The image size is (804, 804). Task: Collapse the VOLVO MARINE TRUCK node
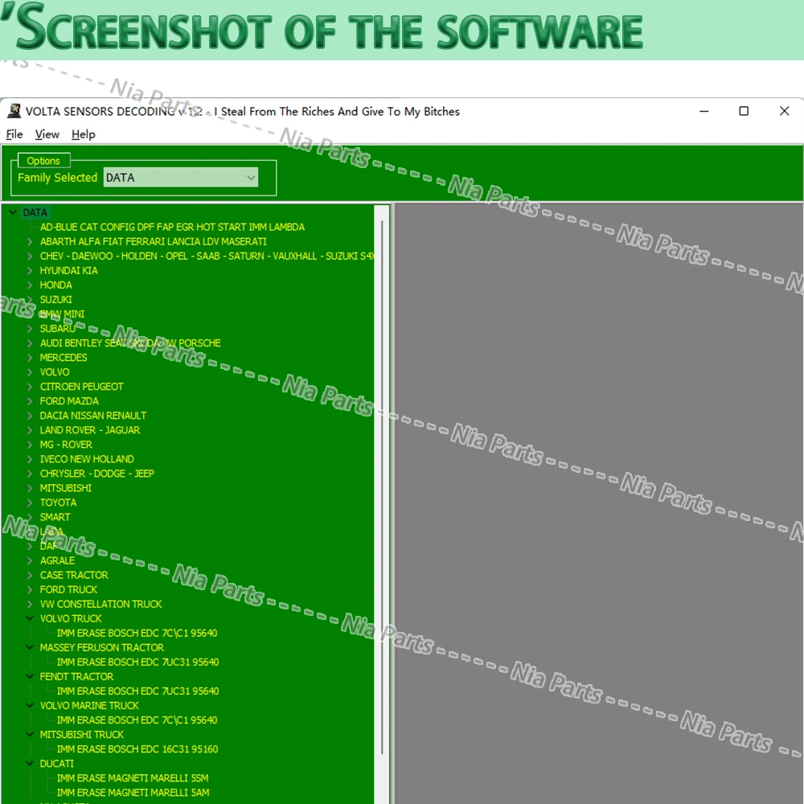[30, 706]
